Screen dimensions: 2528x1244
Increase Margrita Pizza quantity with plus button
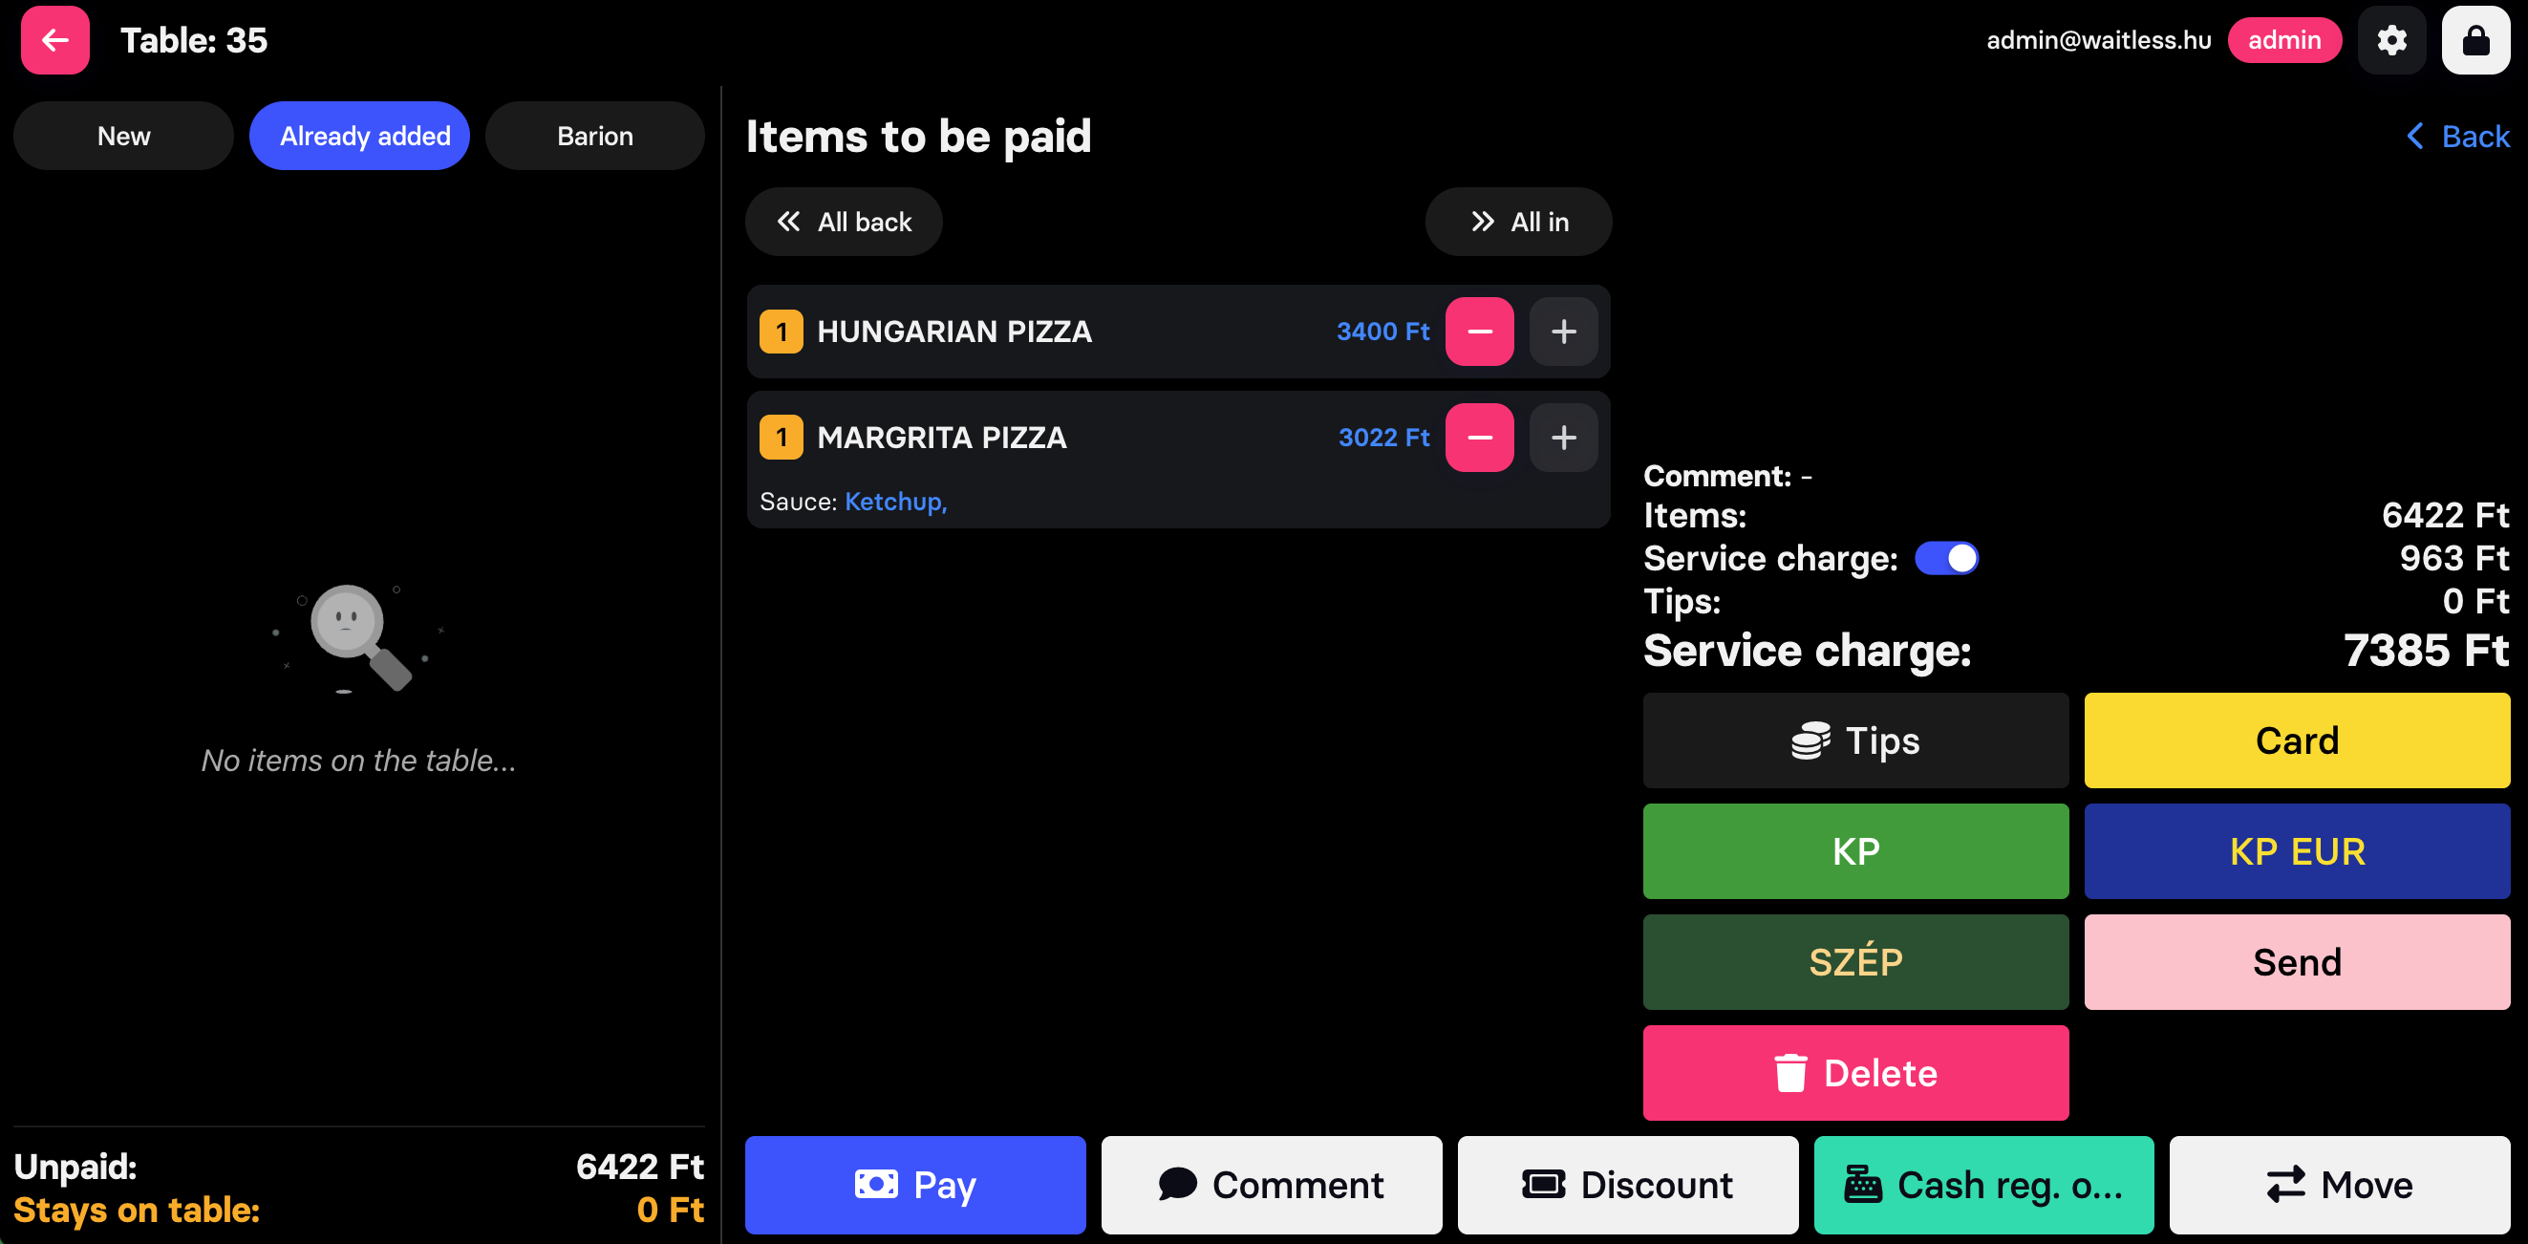click(1563, 438)
